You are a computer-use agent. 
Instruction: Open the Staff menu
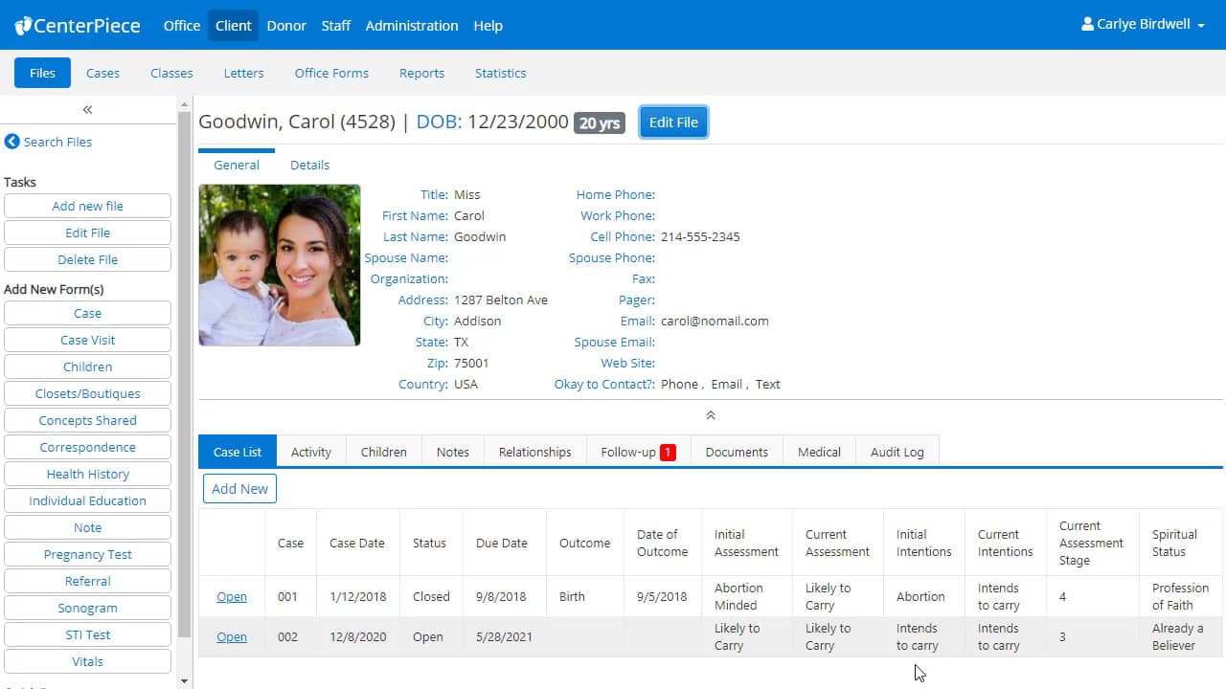[335, 26]
